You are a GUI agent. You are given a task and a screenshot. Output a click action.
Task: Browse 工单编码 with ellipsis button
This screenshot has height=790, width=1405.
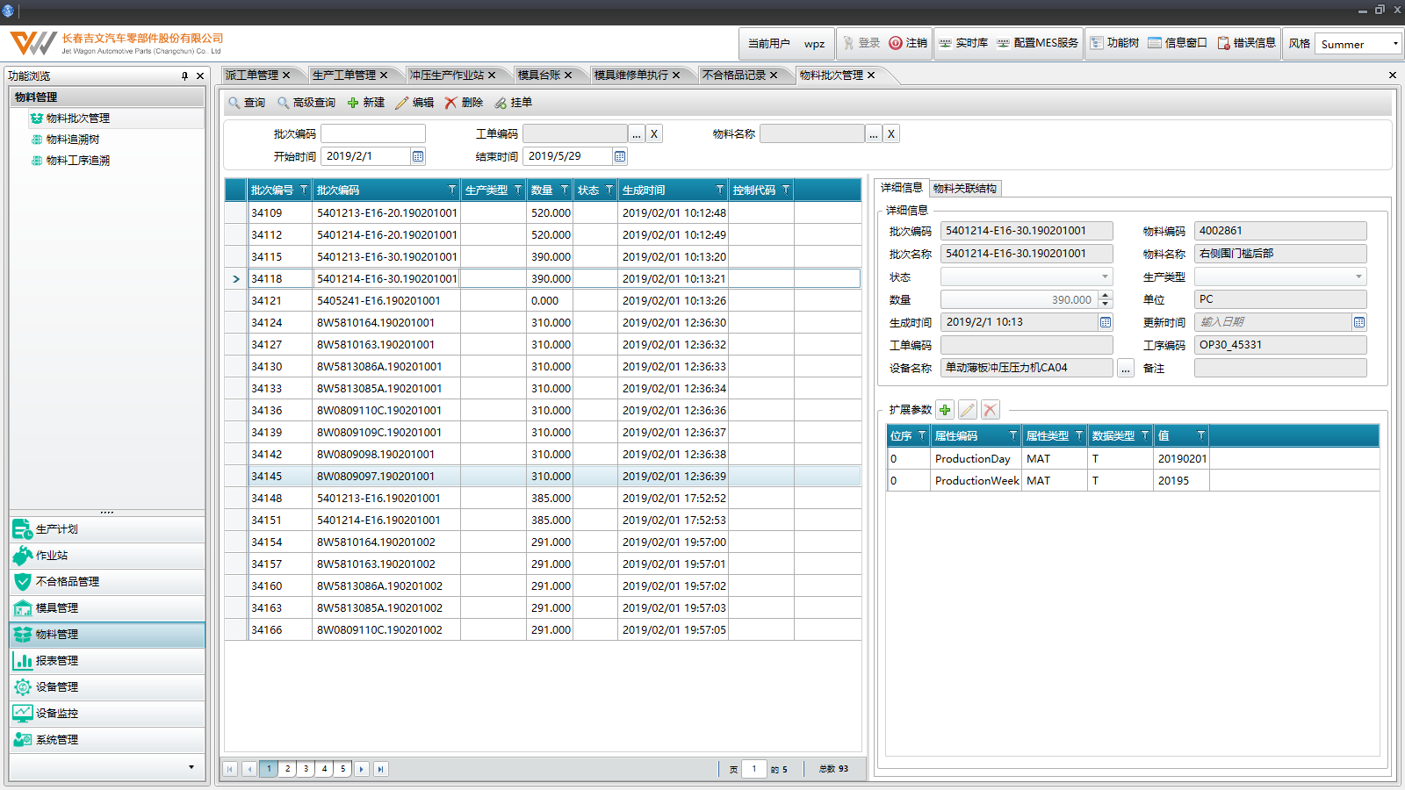pos(637,134)
